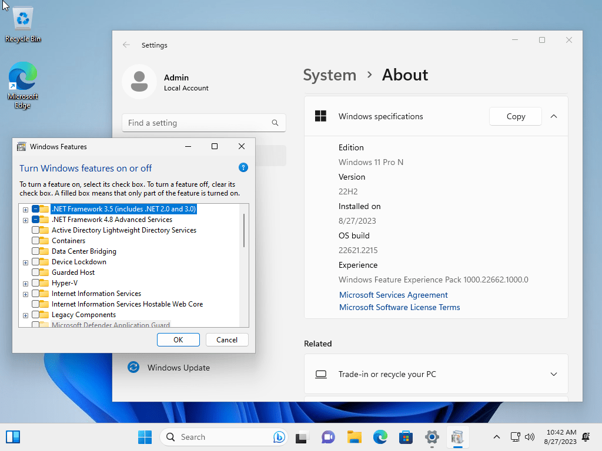Expand .NET Framework 4.8 Advanced Services node
Screen dimensions: 602x451
point(25,220)
